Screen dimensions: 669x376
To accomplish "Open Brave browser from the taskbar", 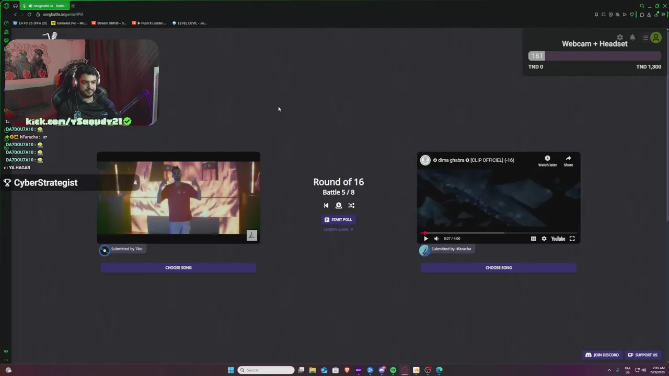I will tap(347, 370).
